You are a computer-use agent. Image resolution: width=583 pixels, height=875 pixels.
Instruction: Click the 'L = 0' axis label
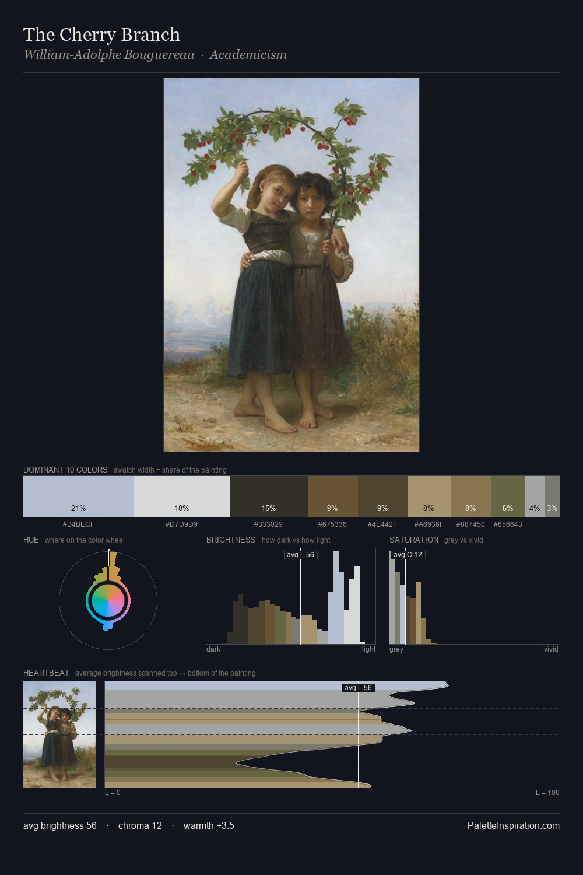pyautogui.click(x=113, y=793)
